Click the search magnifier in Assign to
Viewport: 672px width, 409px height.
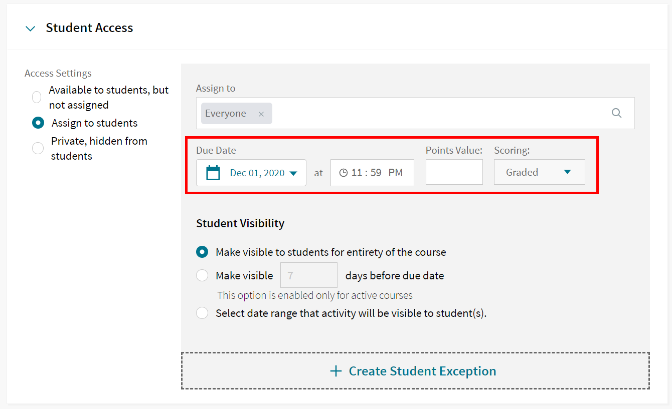(x=616, y=113)
